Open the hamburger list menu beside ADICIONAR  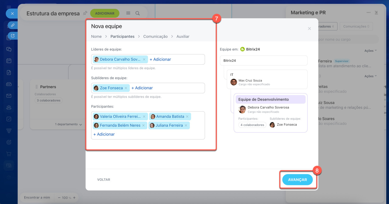(128, 13)
